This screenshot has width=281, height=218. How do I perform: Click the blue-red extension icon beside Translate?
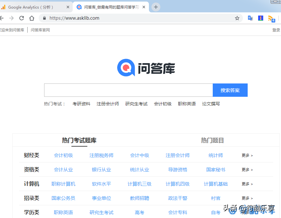pyautogui.click(x=261, y=18)
